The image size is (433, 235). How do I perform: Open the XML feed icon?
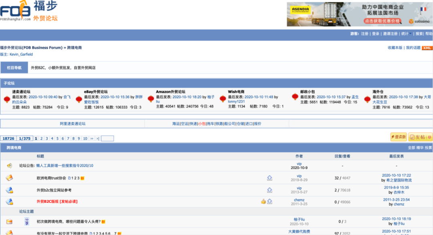point(427,48)
